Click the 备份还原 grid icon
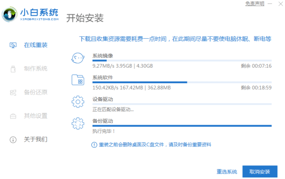The image size is (285, 179). click(13, 92)
